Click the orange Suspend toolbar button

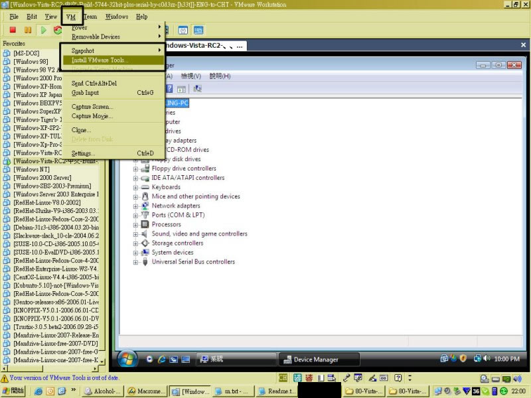28,30
